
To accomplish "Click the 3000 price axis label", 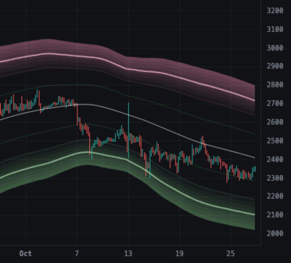I will point(275,48).
